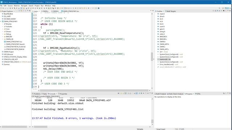Click Sort alphabetically icon in Outline toolbar

[215, 11]
